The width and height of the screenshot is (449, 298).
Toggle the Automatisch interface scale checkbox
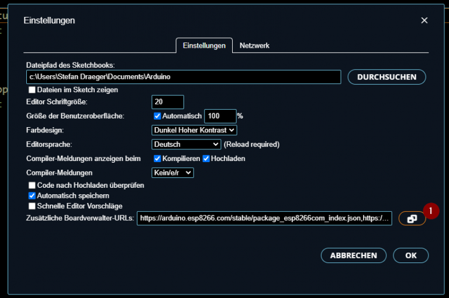[x=157, y=116]
